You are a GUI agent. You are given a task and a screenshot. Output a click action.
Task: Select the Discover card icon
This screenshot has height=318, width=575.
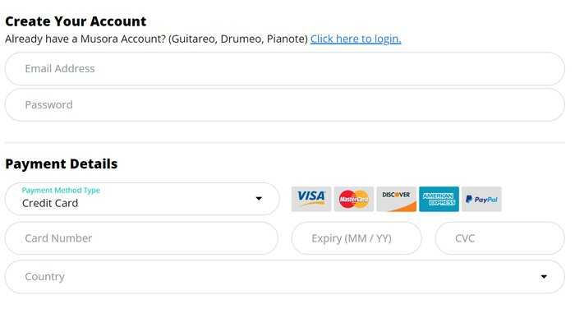tap(397, 199)
